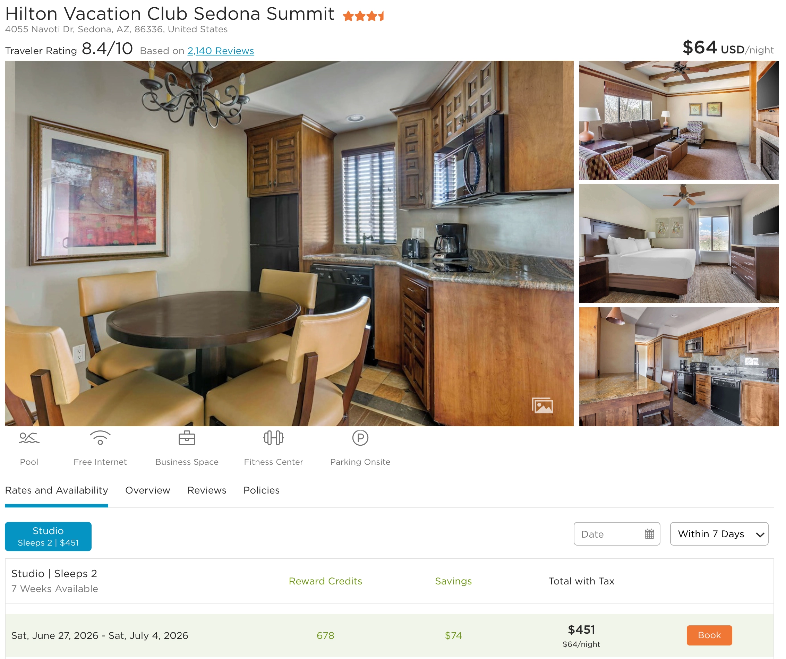This screenshot has height=659, width=786.
Task: Click the Business Space briefcase icon
Action: click(187, 438)
